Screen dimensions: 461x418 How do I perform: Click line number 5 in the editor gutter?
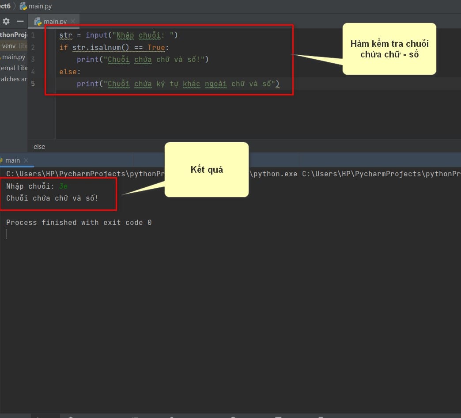pyautogui.click(x=33, y=84)
